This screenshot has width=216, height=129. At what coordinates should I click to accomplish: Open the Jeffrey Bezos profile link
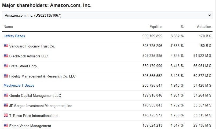click(x=14, y=36)
